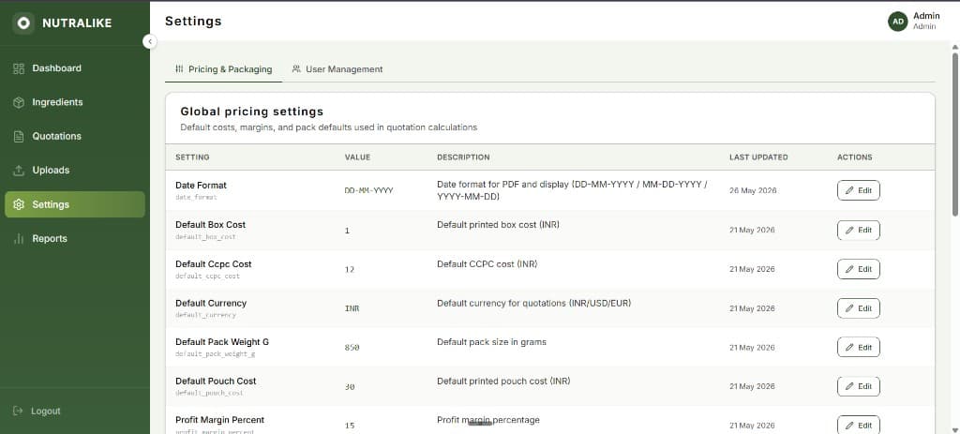This screenshot has height=434, width=960.
Task: Open the AD admin avatar
Action: tap(897, 22)
